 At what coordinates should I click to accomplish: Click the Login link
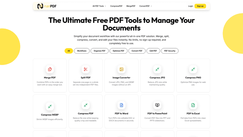191,6
